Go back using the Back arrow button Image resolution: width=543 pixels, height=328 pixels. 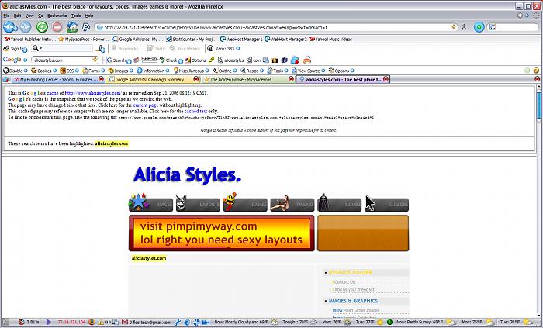coord(10,26)
